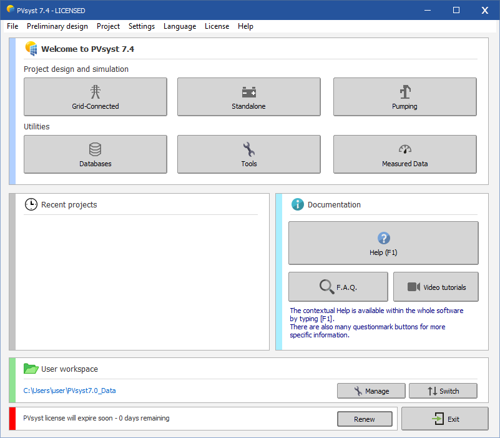Open the Measured Data utility
The image size is (500, 438).
[x=405, y=154]
